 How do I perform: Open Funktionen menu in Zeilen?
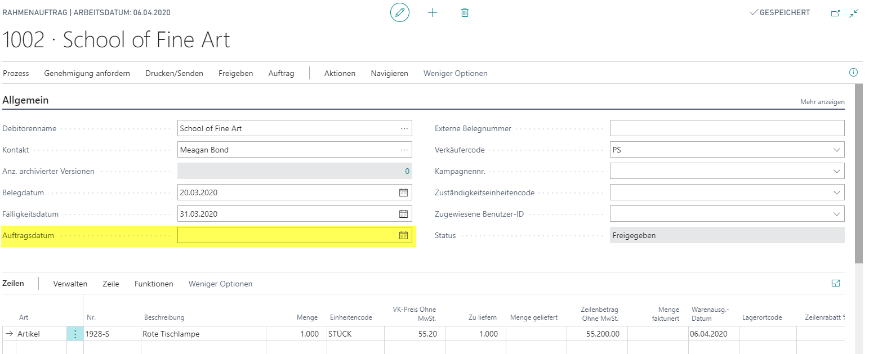tap(154, 284)
